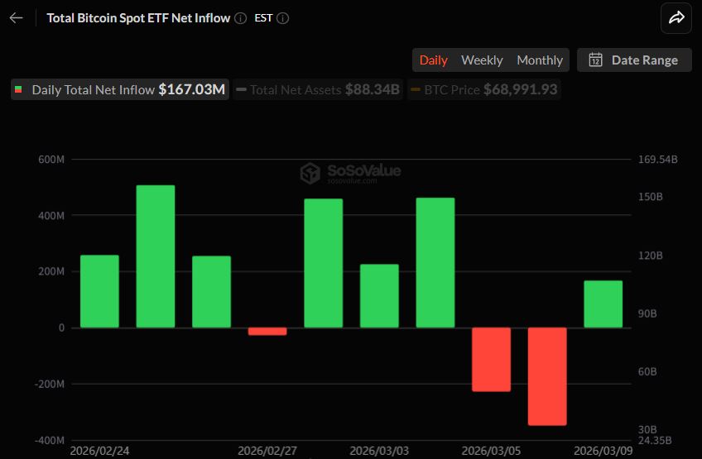Switch to Daily view tab

pos(433,60)
